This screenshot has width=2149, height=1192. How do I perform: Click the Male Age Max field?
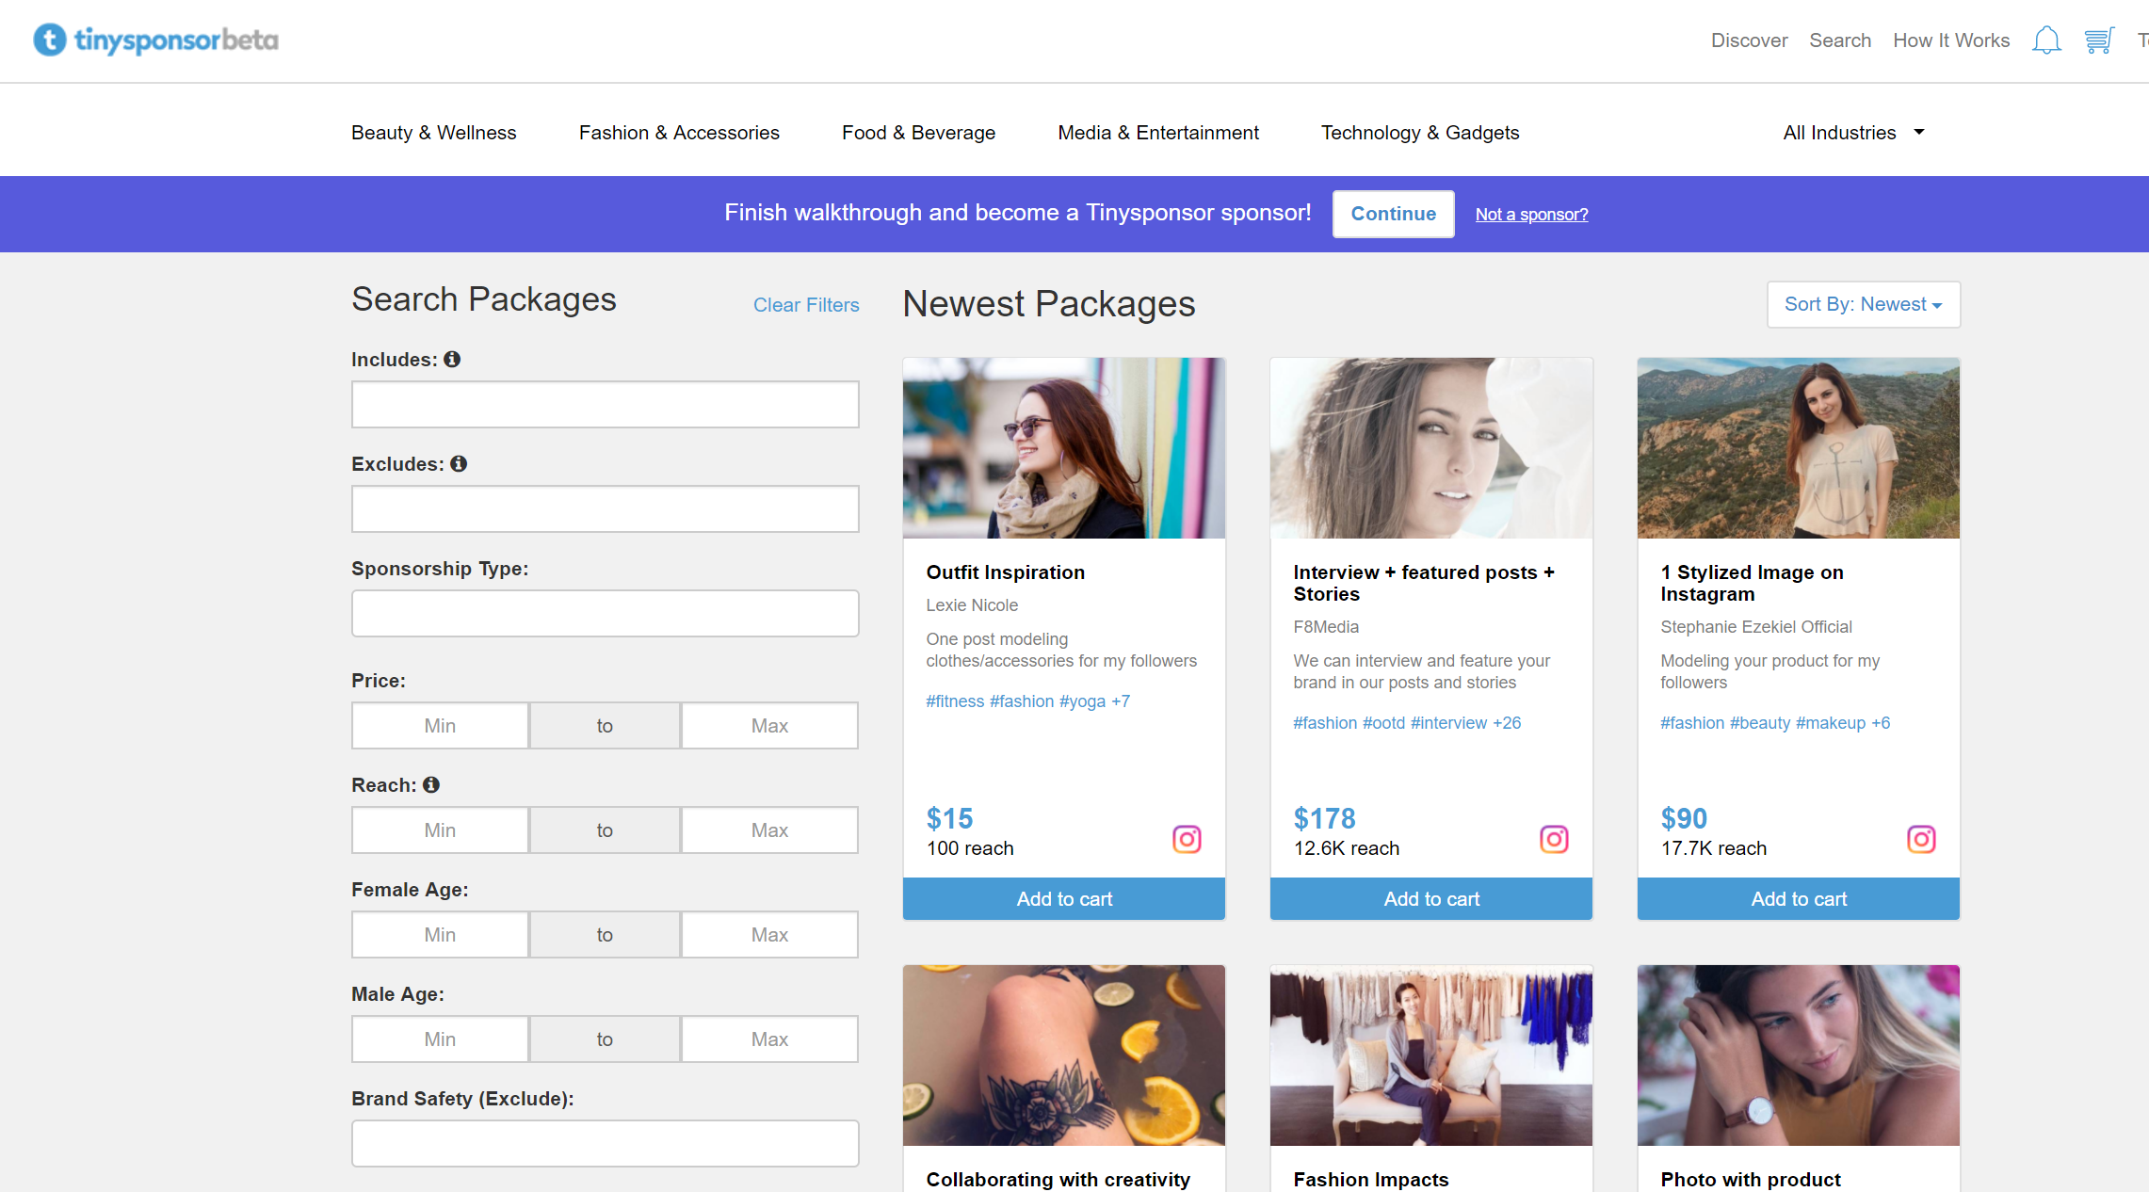[769, 1039]
